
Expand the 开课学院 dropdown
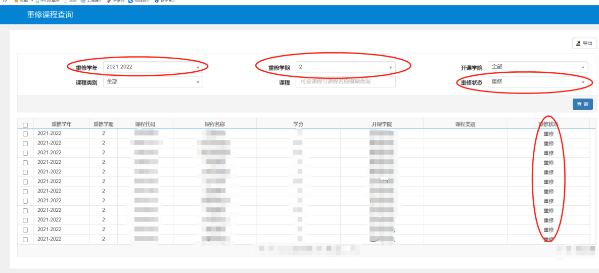click(537, 67)
